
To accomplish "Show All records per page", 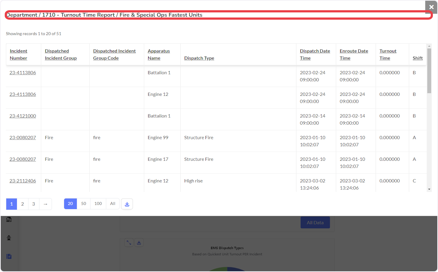I will (x=113, y=203).
